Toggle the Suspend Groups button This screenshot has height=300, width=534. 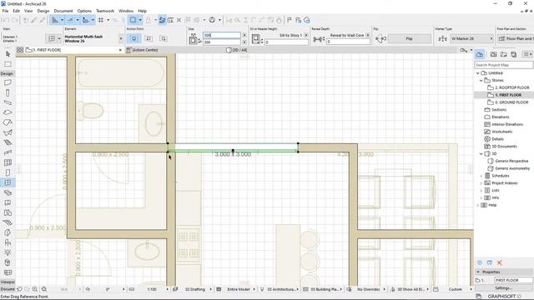click(162, 20)
